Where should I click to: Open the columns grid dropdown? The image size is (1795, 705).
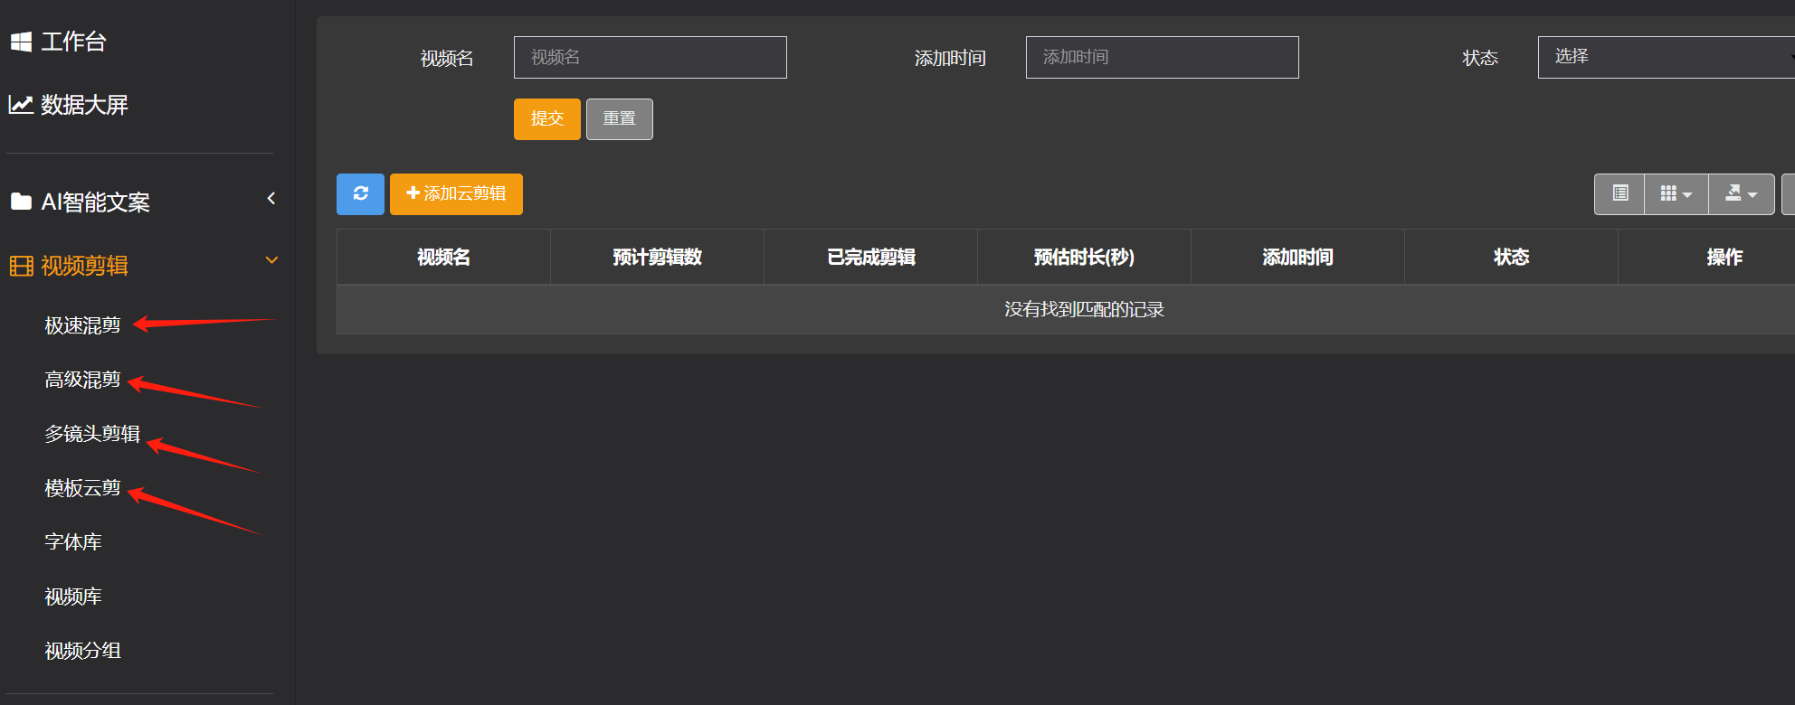pyautogui.click(x=1676, y=194)
